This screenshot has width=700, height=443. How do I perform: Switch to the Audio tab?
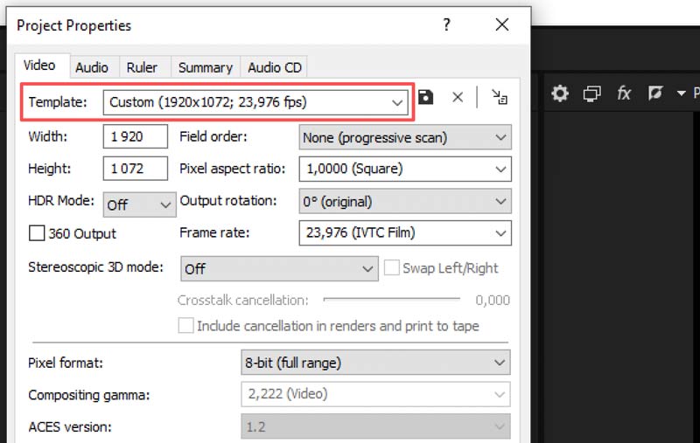tap(92, 67)
